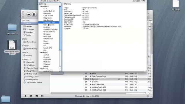Open Movies in iTunes sidebar
Viewport: 185px width, 104px height.
(x=29, y=26)
